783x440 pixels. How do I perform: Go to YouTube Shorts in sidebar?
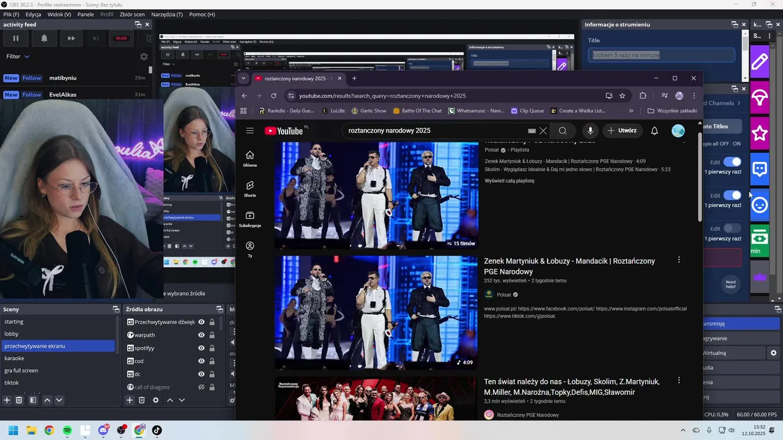coord(250,189)
